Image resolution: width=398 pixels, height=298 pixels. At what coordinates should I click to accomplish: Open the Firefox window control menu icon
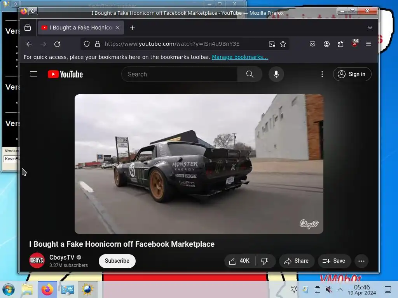pyautogui.click(x=33, y=11)
